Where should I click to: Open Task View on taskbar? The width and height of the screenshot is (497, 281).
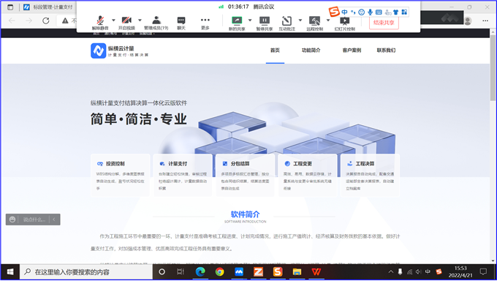pos(181,271)
